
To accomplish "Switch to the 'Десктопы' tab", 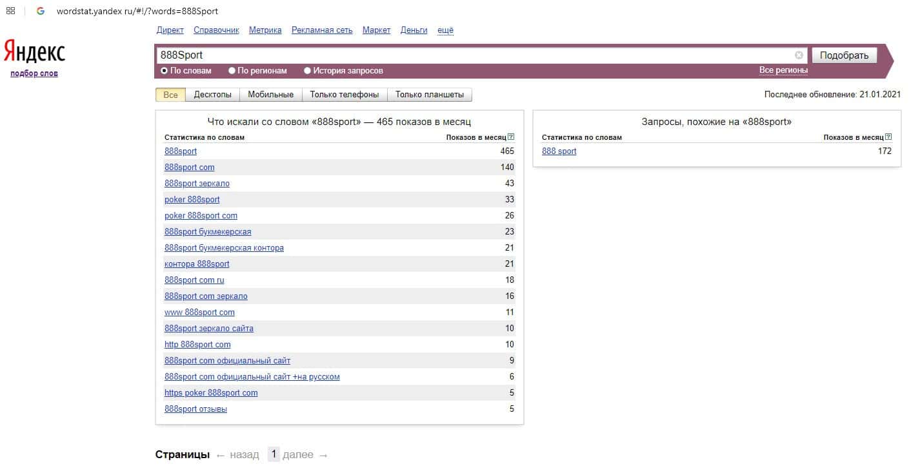I will [x=212, y=95].
